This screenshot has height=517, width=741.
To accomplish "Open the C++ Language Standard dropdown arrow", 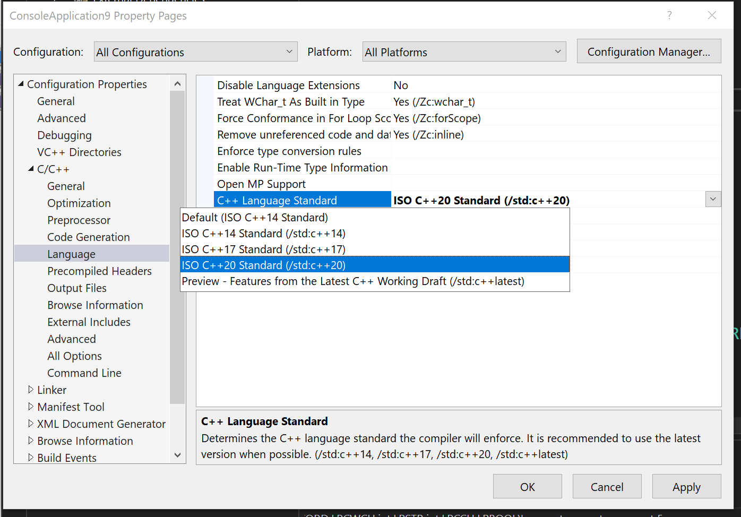I will click(x=713, y=199).
